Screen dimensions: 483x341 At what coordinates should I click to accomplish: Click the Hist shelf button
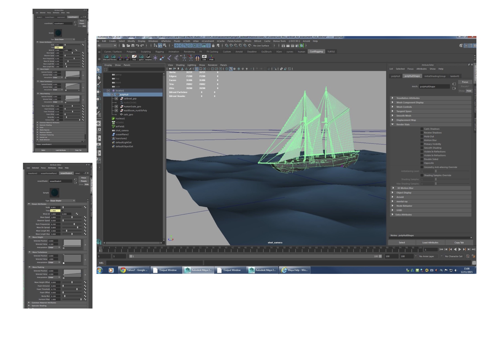[x=134, y=58]
